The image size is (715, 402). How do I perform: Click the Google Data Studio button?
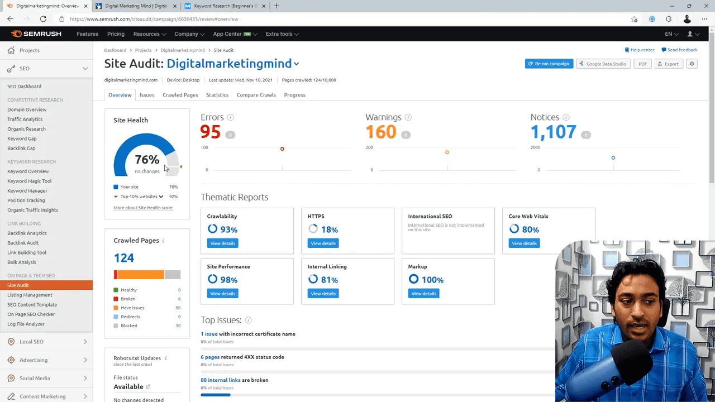[603, 64]
